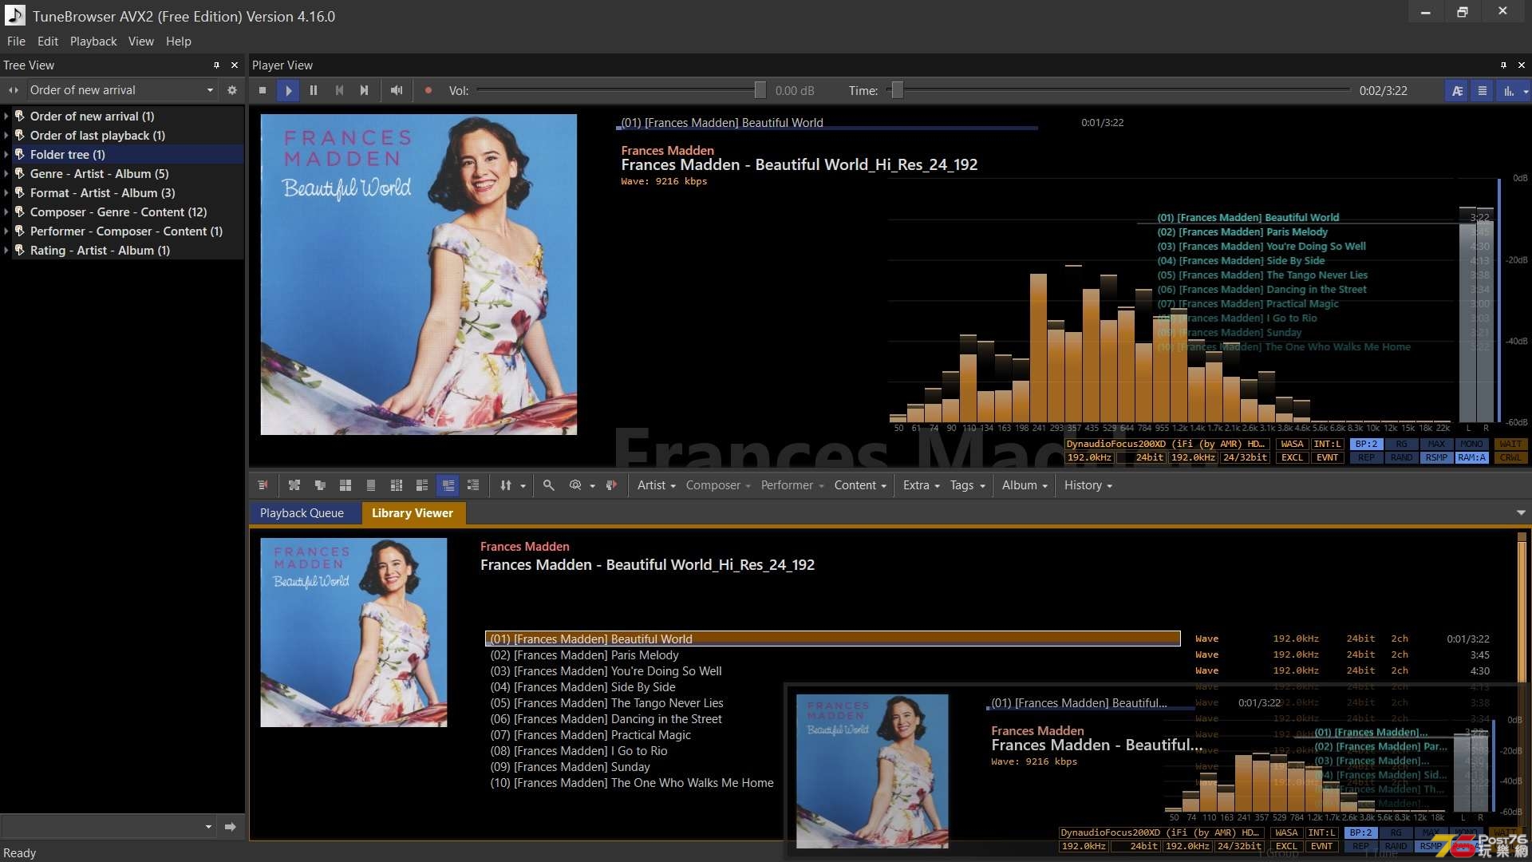This screenshot has width=1532, height=862.
Task: Select track (10) The One Who Walks Me Home
Action: pyautogui.click(x=632, y=783)
